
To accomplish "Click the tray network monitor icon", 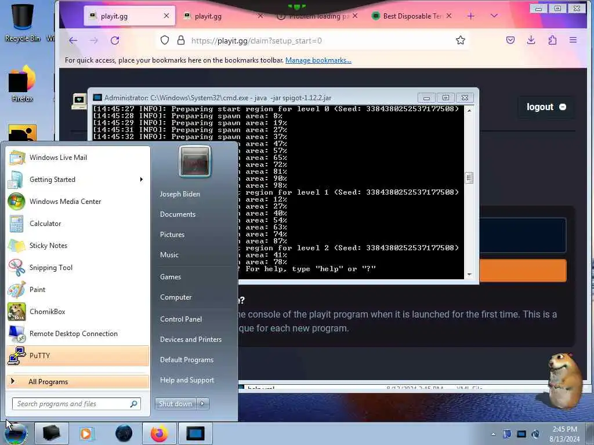I will pos(521,434).
